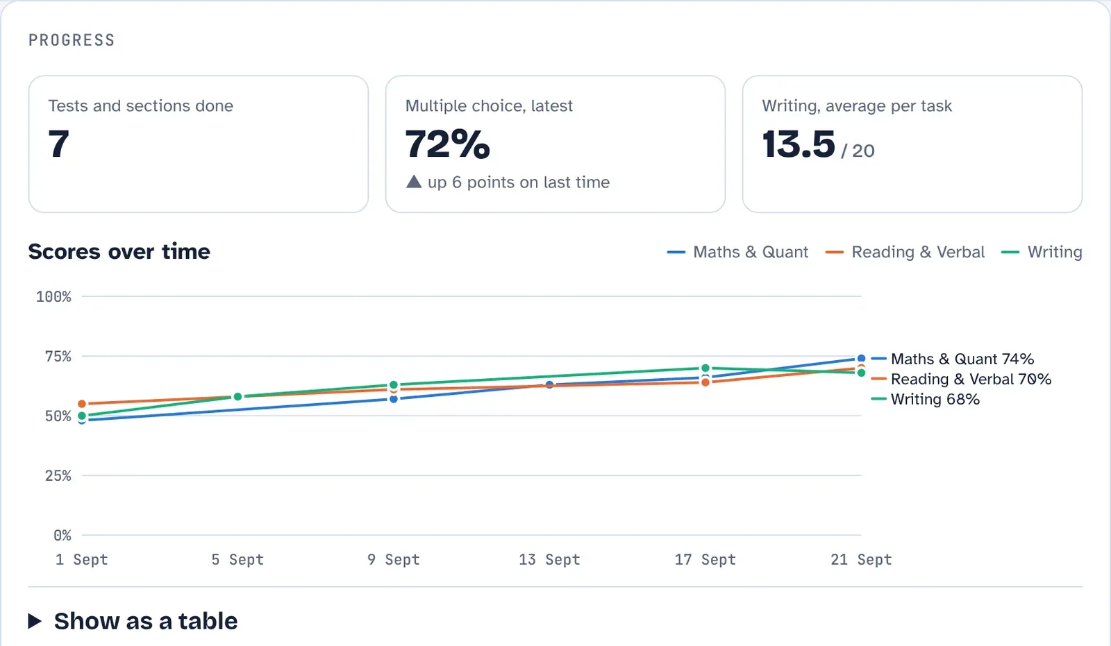The width and height of the screenshot is (1111, 646).
Task: Click the data point at 13 Sept
Action: point(549,384)
